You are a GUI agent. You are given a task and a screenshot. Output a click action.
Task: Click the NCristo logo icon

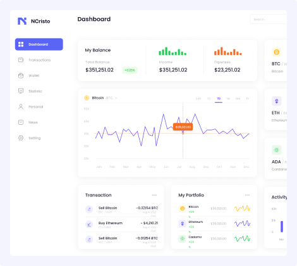[x=22, y=21]
